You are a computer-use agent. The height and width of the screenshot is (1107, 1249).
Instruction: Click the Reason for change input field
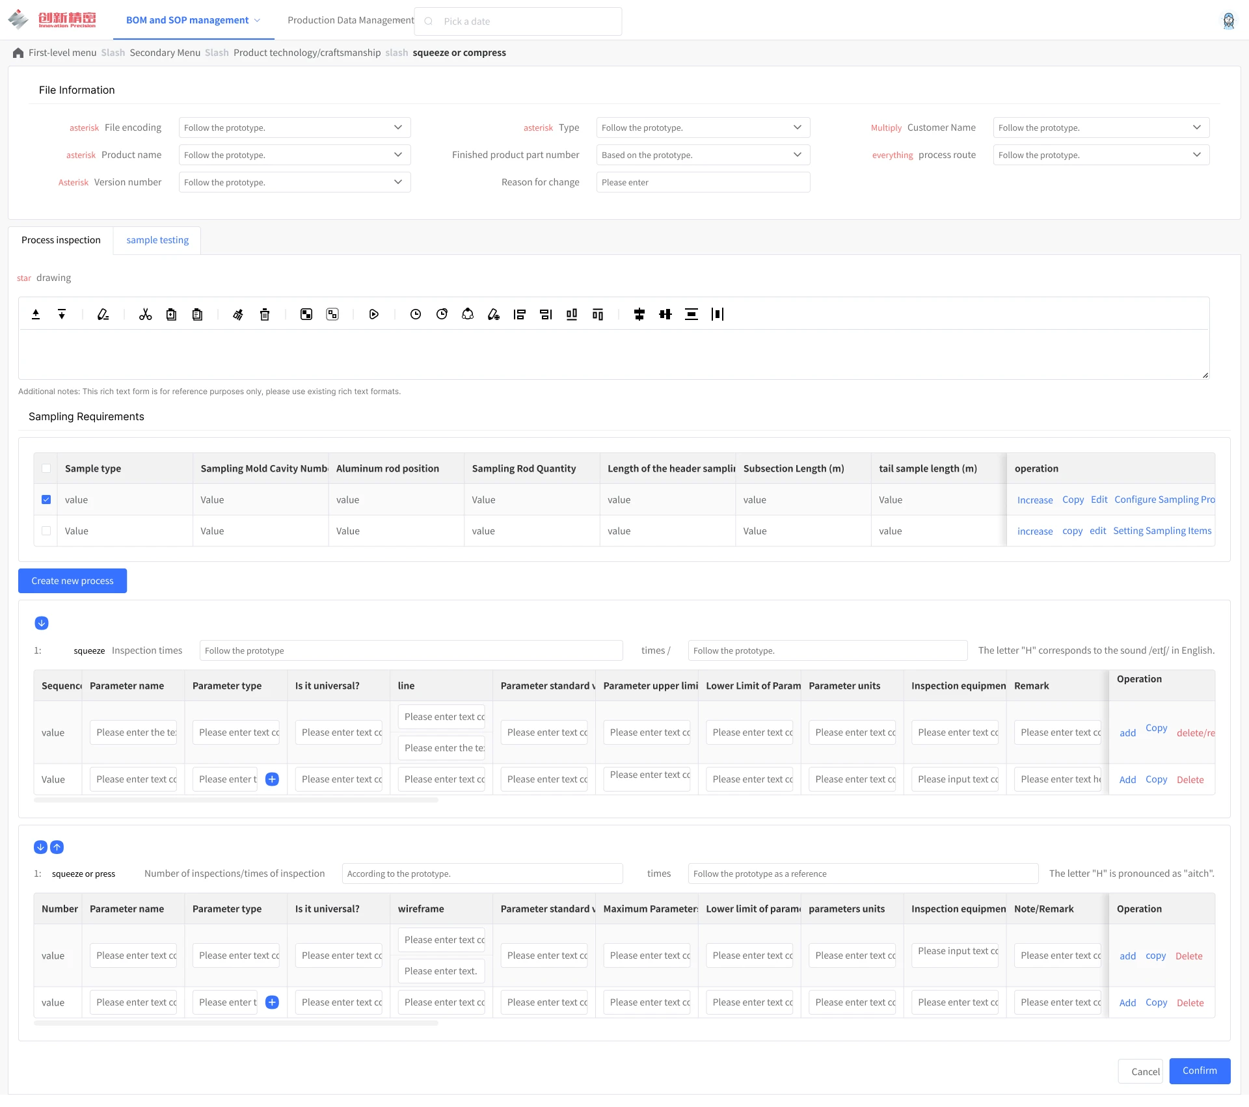tap(703, 182)
